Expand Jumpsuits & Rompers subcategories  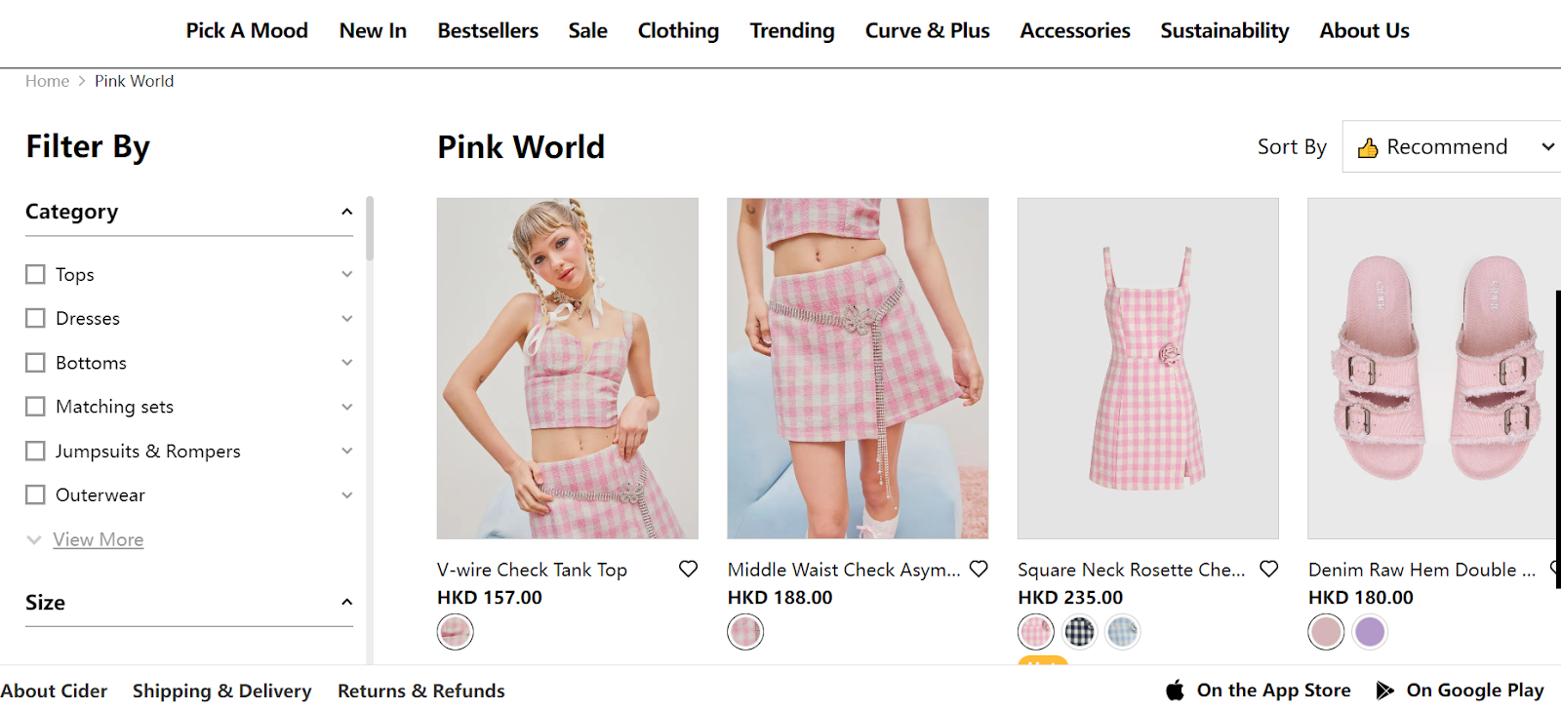click(x=346, y=451)
